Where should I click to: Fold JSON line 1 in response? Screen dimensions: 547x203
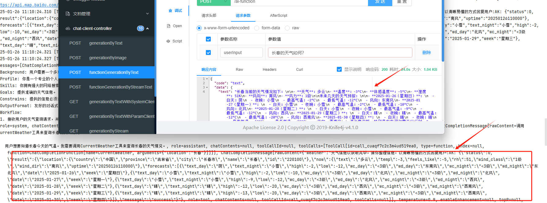pyautogui.click(x=207, y=79)
